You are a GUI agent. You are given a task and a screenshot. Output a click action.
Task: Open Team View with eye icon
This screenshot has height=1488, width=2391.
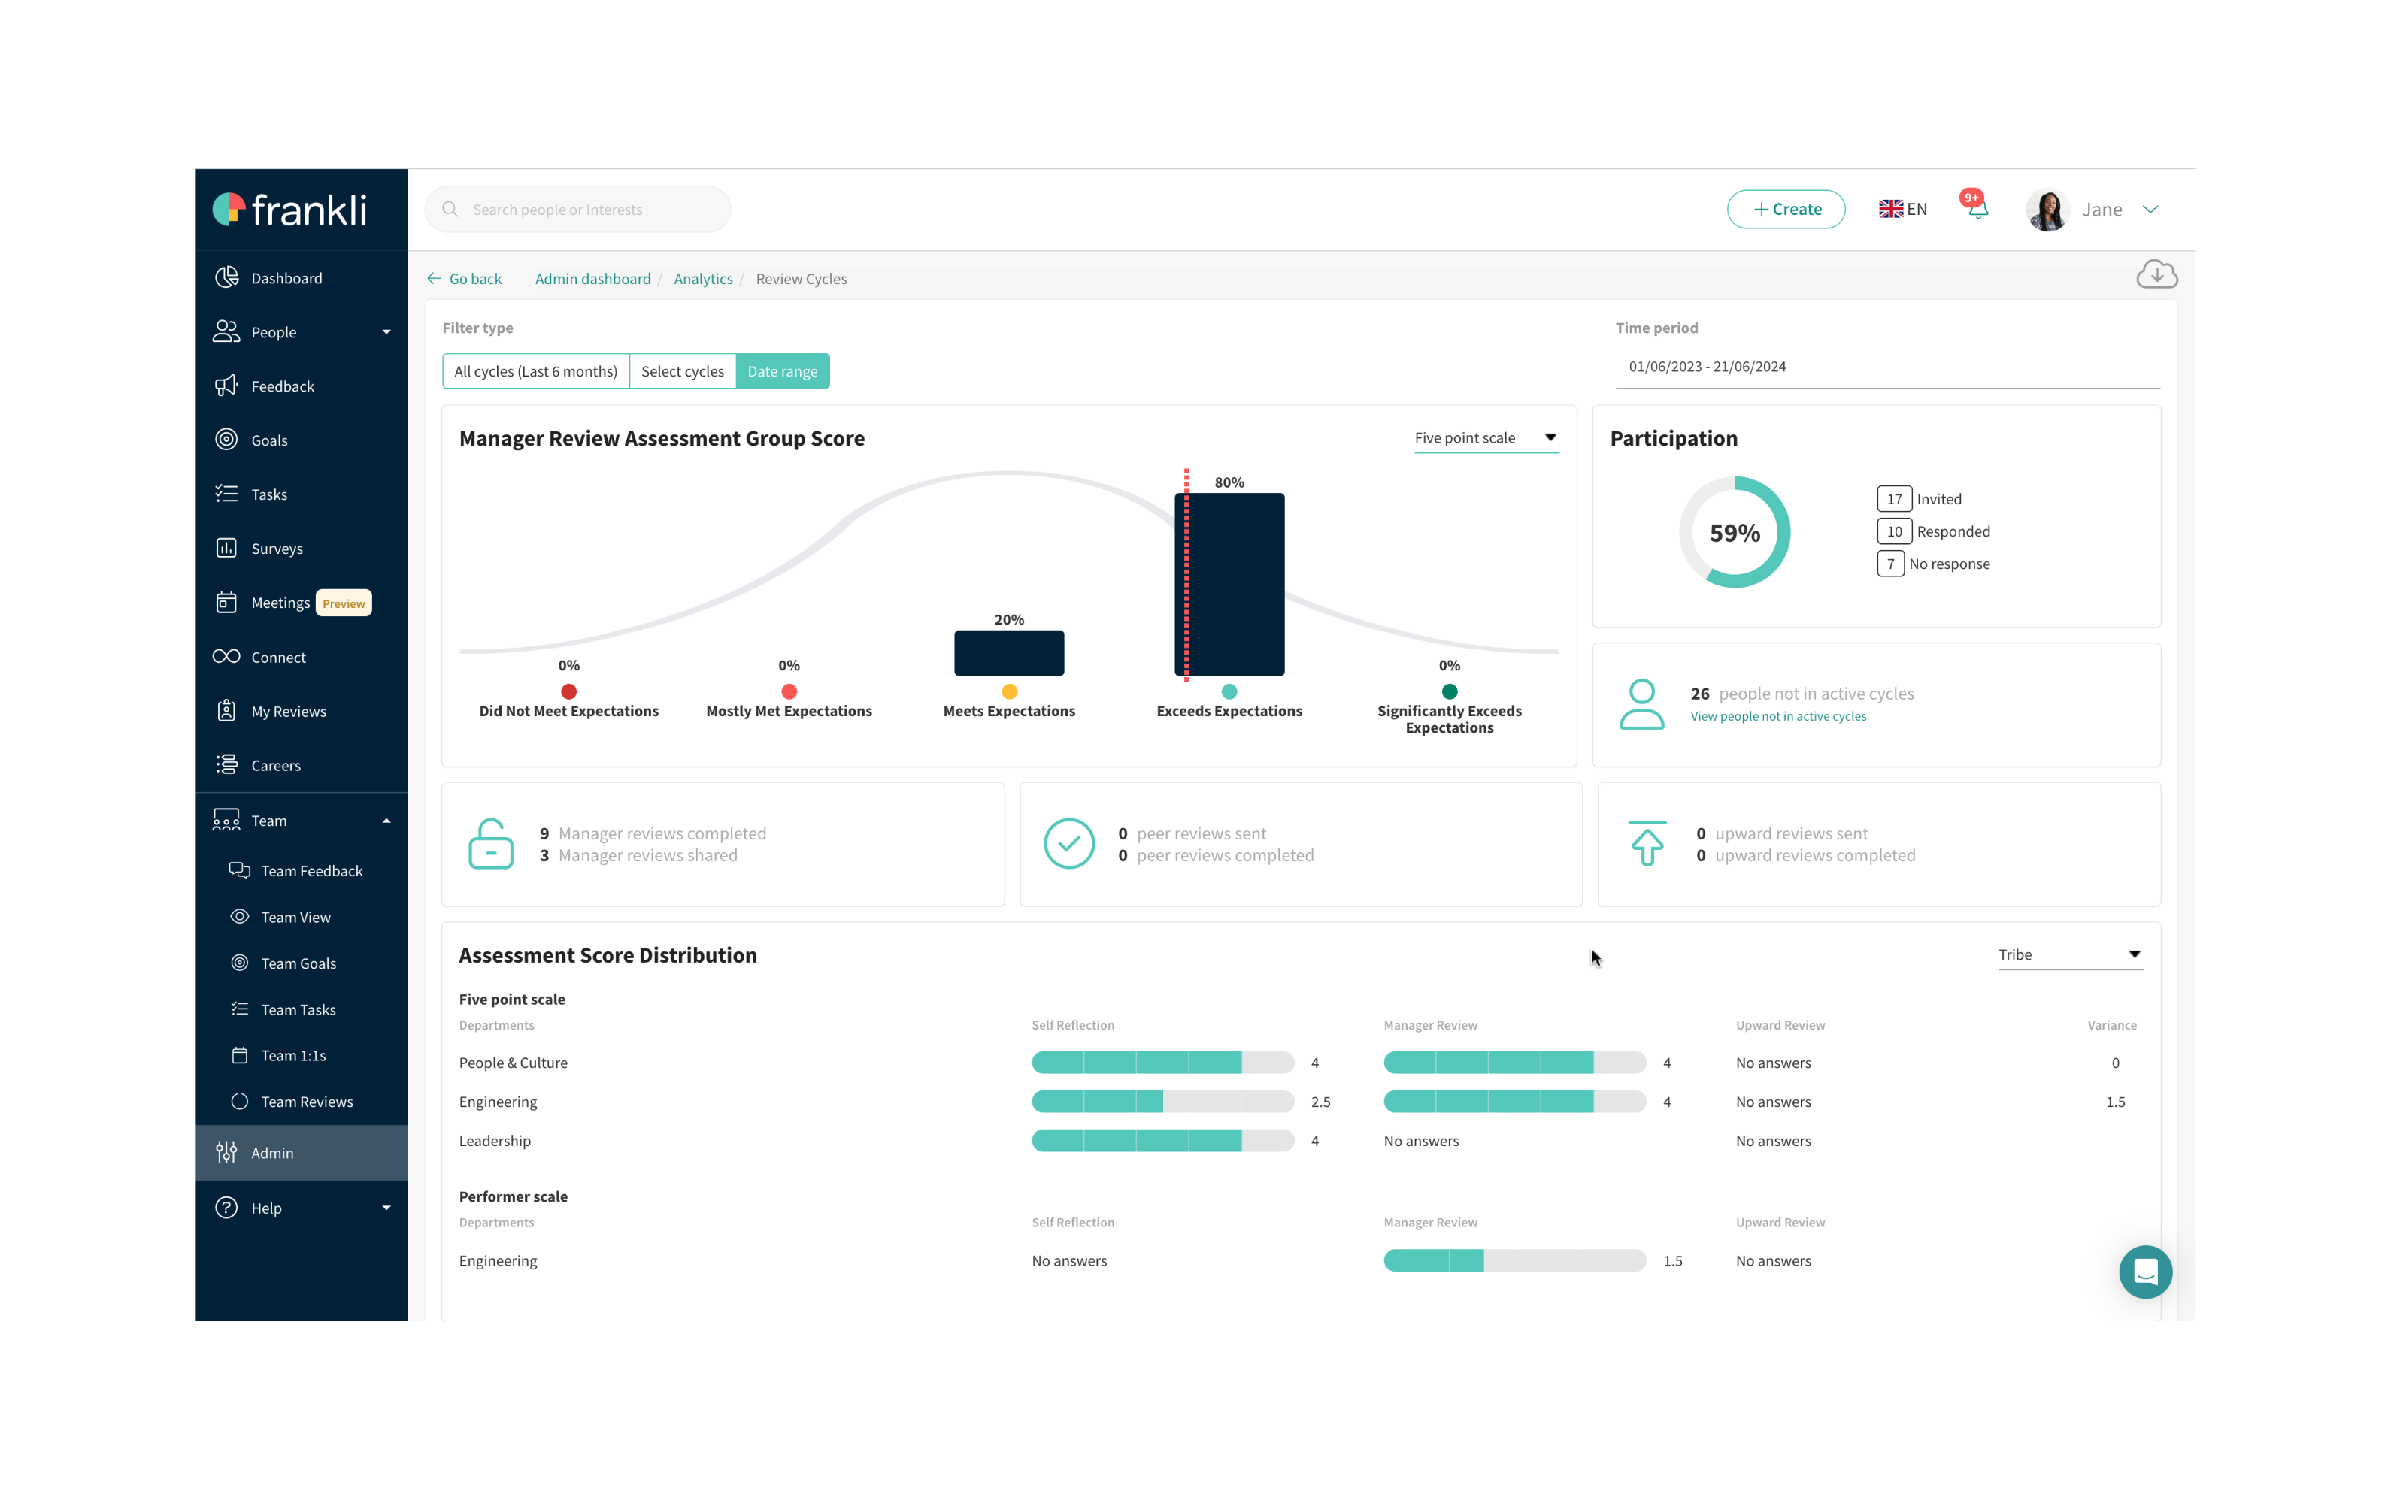click(295, 916)
